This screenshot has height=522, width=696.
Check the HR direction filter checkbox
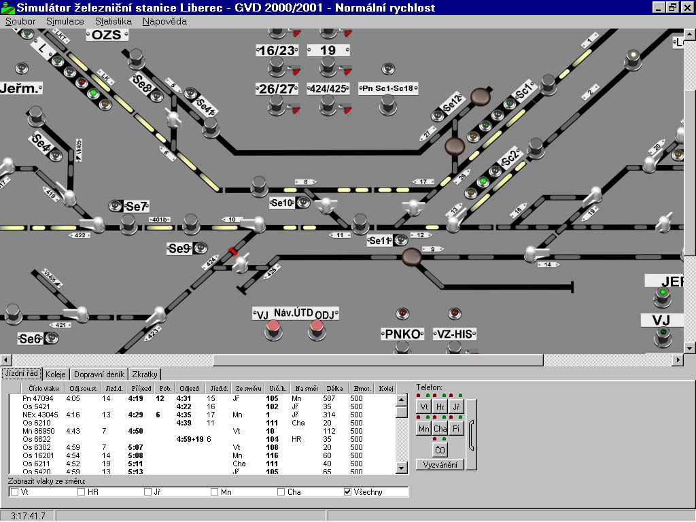pos(82,491)
